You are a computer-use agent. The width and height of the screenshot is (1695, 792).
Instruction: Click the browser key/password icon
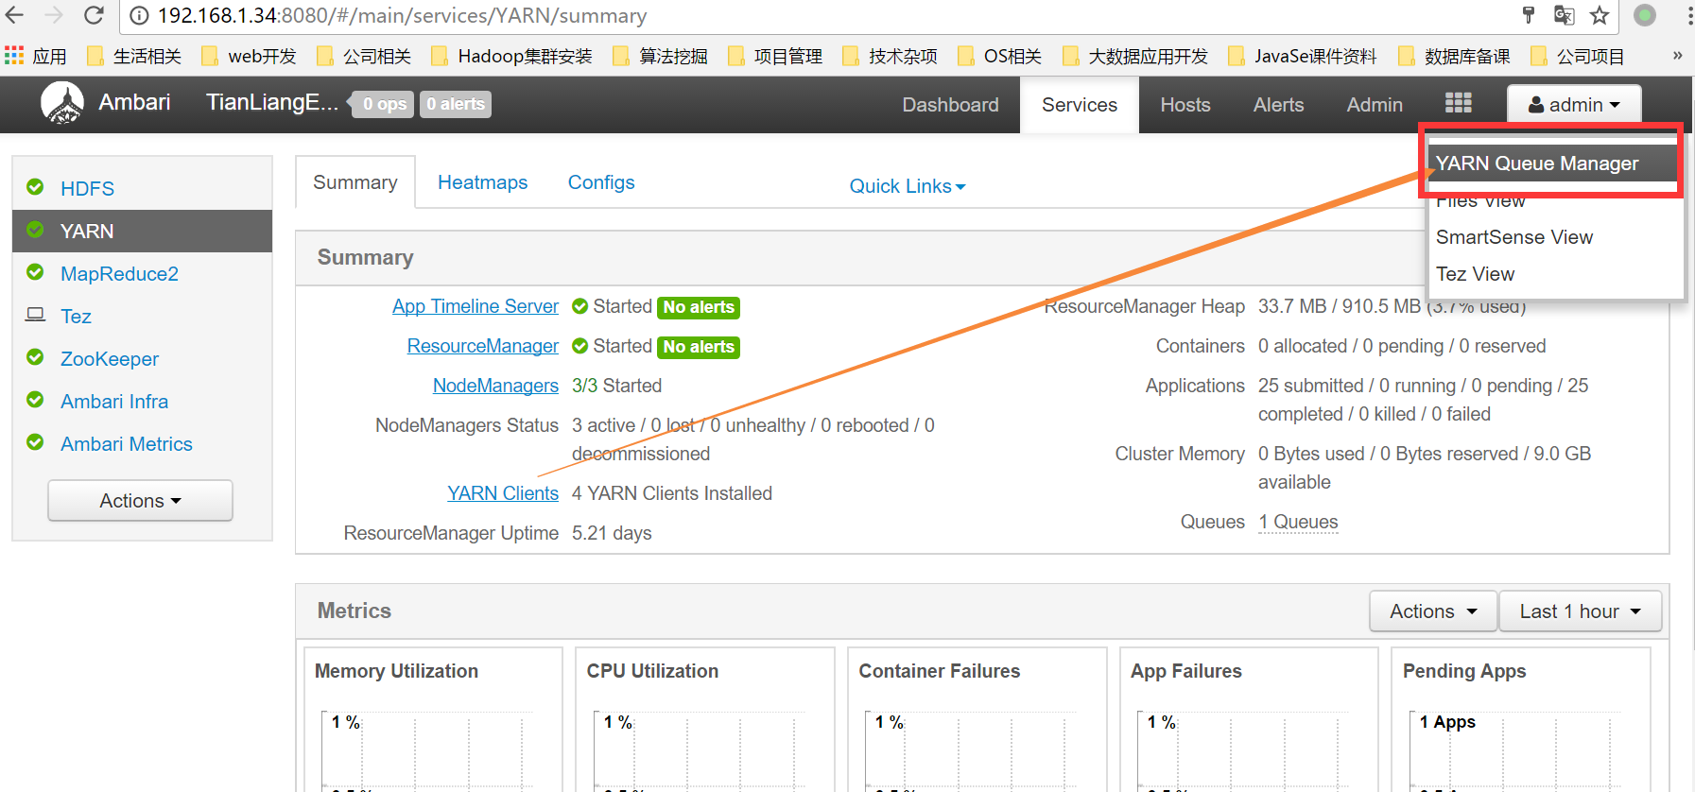(1529, 15)
